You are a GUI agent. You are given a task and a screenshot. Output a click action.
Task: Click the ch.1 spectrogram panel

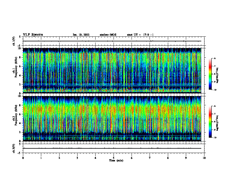[112, 71]
